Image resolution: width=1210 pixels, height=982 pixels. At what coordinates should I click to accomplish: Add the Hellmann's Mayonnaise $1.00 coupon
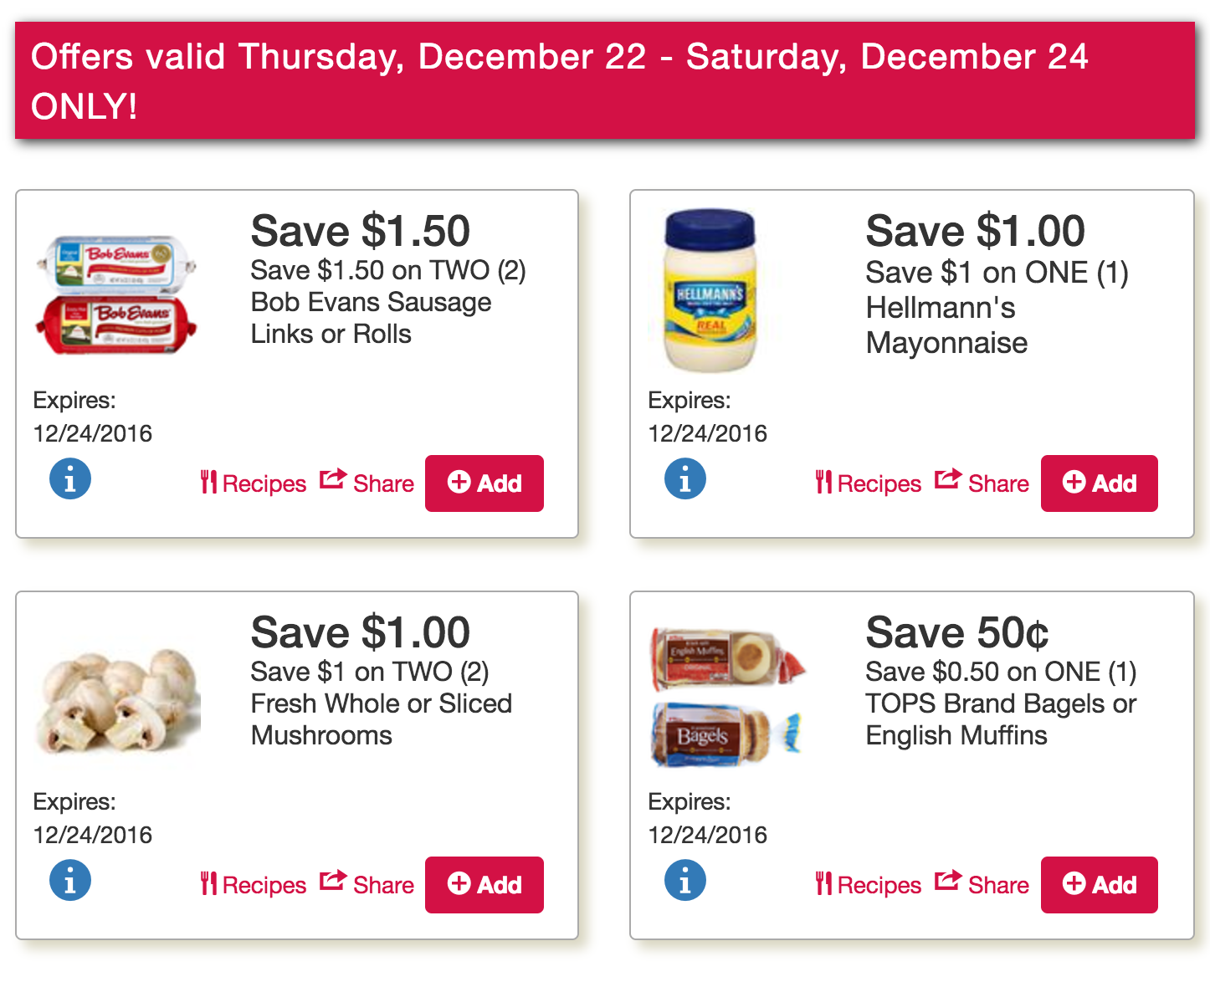pos(1100,483)
